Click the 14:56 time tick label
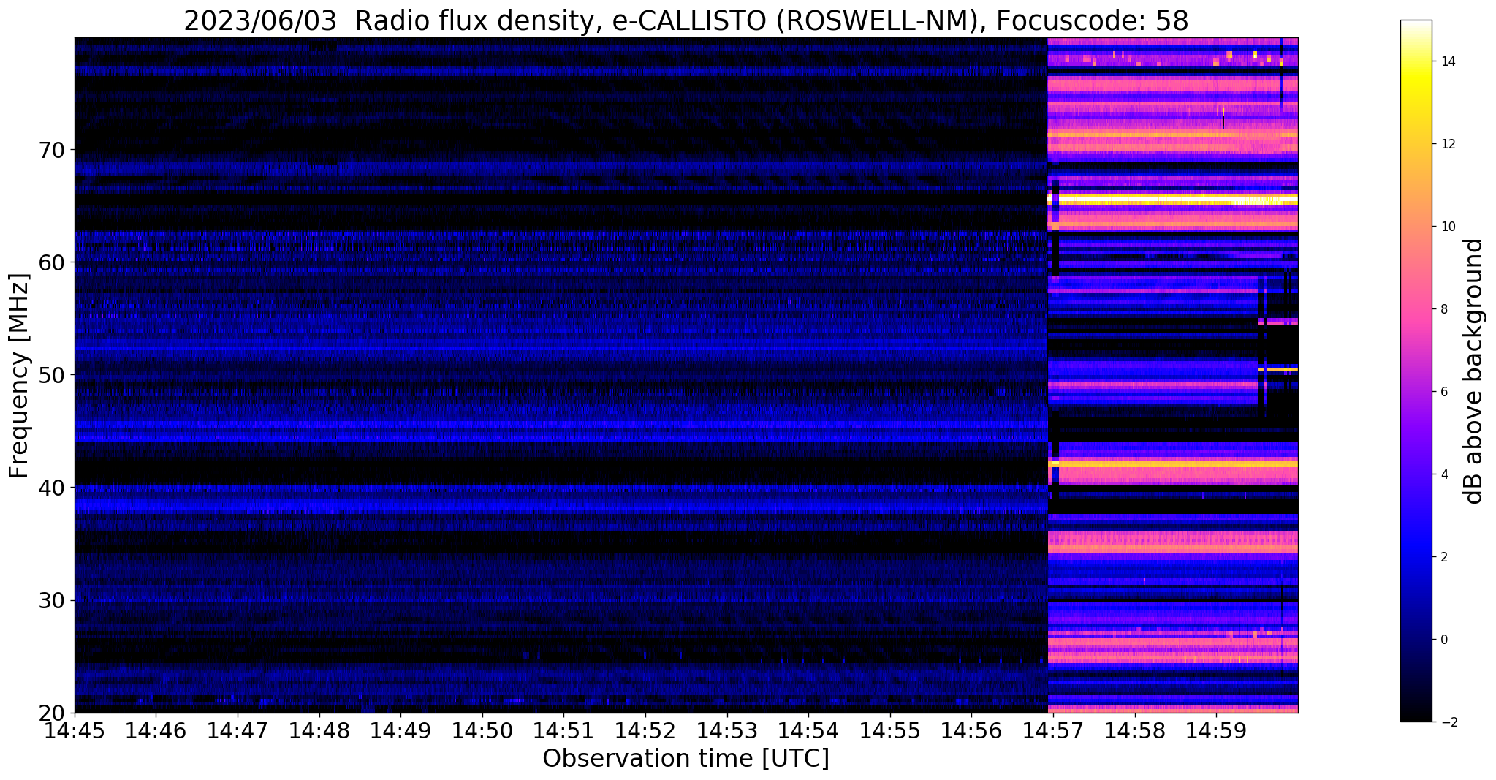 pyautogui.click(x=971, y=730)
